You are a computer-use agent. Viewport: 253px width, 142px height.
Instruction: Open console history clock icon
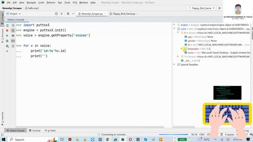click(x=13, y=46)
